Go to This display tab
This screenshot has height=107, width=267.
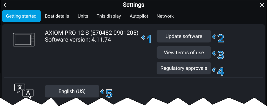coord(109,16)
